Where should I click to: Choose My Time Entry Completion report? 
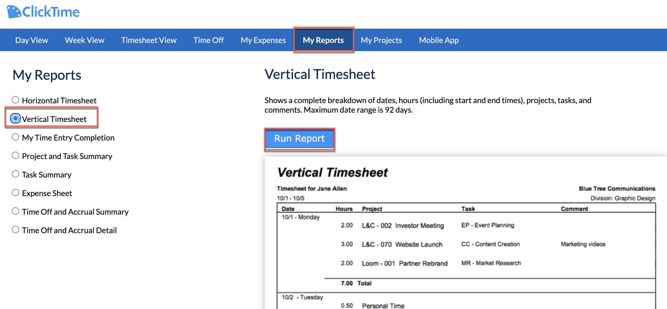click(x=15, y=137)
